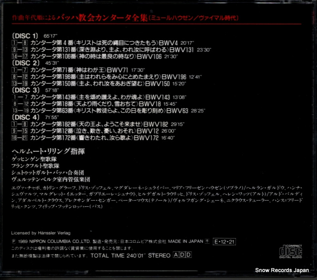The width and height of the screenshot is (317, 280).
Task: Click the BWV182 cantata line
Action: (x=98, y=124)
